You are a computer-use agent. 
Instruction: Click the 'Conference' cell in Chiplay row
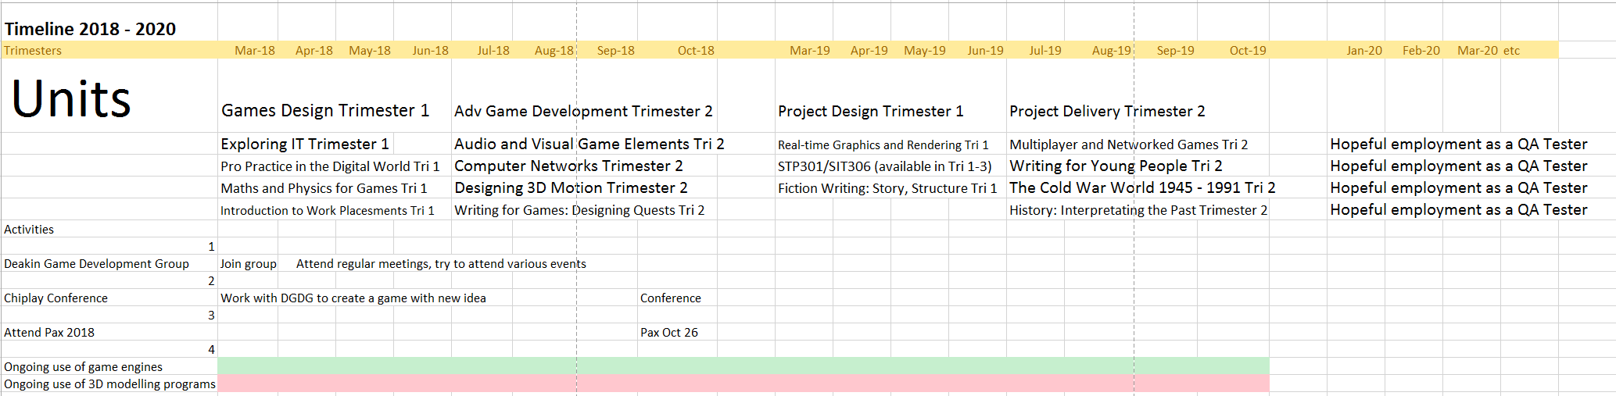point(671,298)
